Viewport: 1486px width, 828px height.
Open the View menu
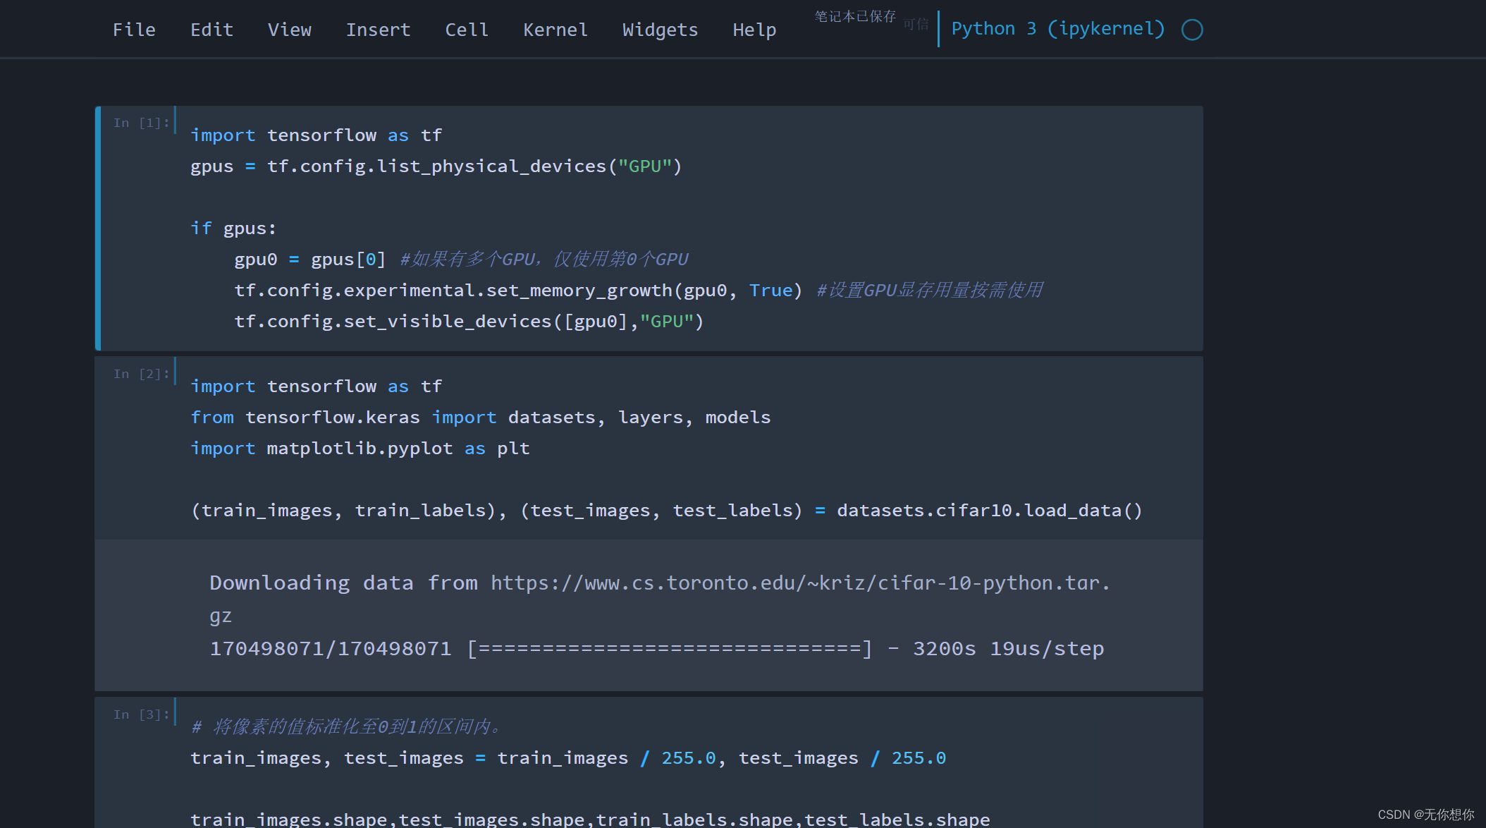tap(289, 30)
